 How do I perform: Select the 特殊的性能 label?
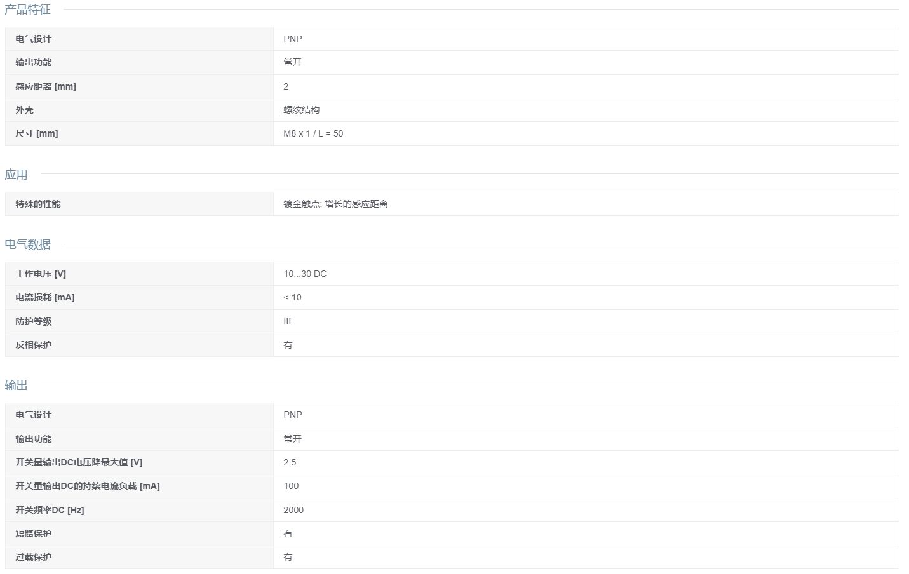[38, 204]
